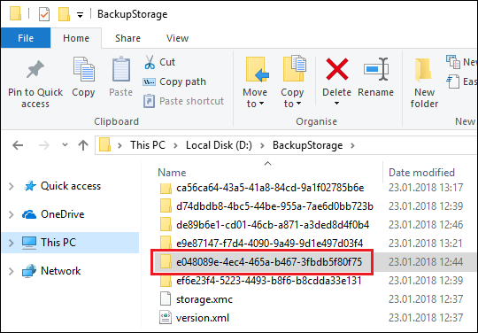
Task: Click the New folder icon
Action: [x=424, y=70]
